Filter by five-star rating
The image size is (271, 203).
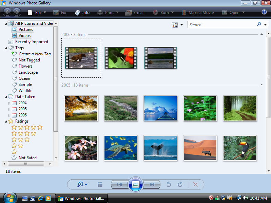point(27,127)
